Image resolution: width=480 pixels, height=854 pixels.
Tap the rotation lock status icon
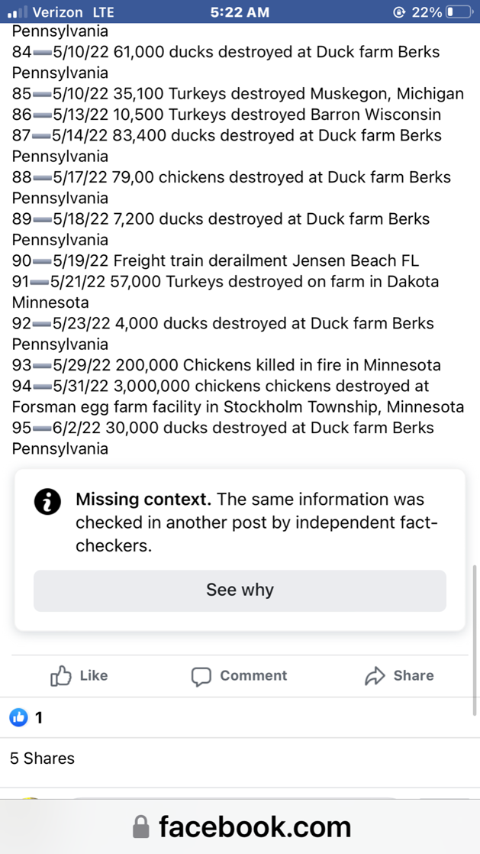(400, 11)
